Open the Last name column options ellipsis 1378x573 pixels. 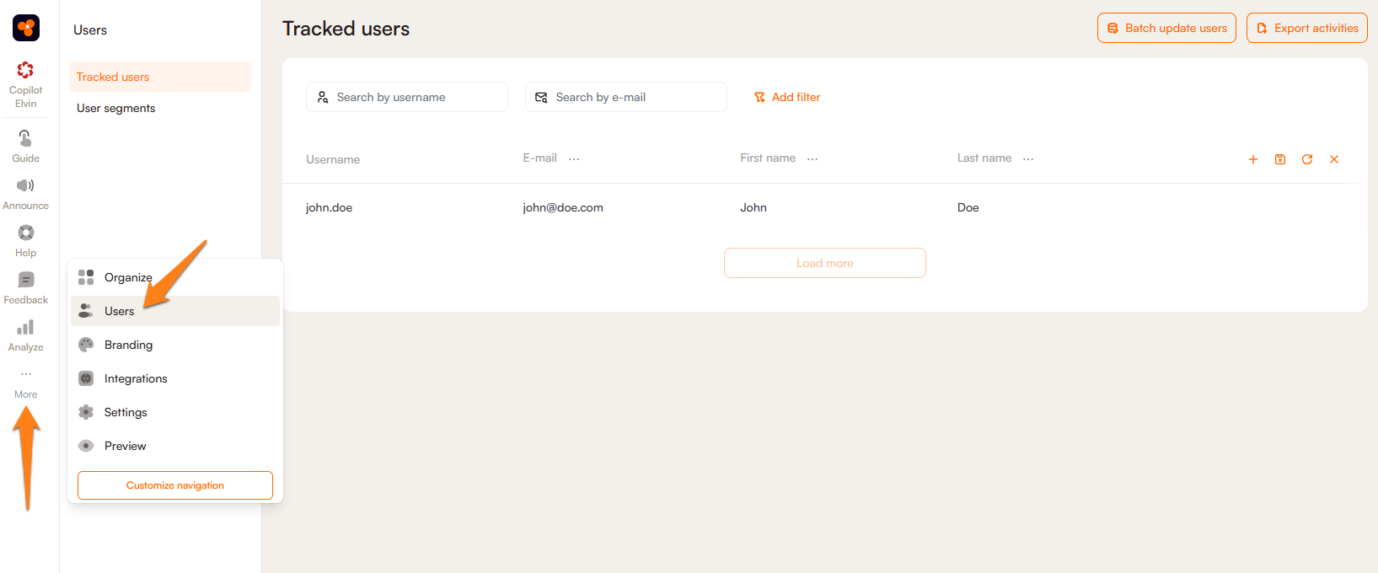(1028, 158)
